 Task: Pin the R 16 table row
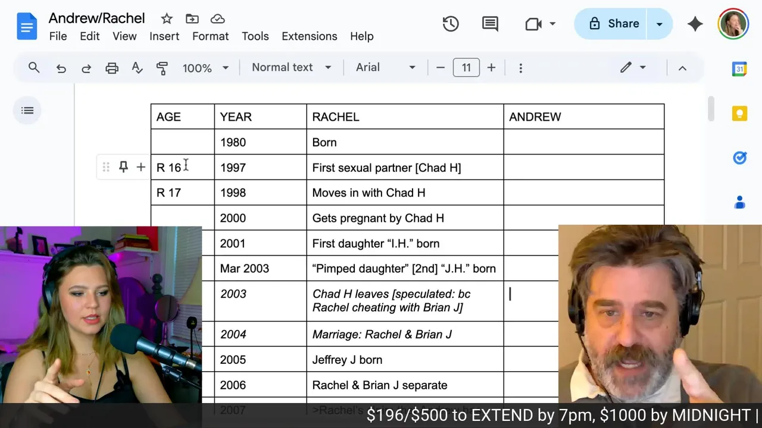[123, 168]
